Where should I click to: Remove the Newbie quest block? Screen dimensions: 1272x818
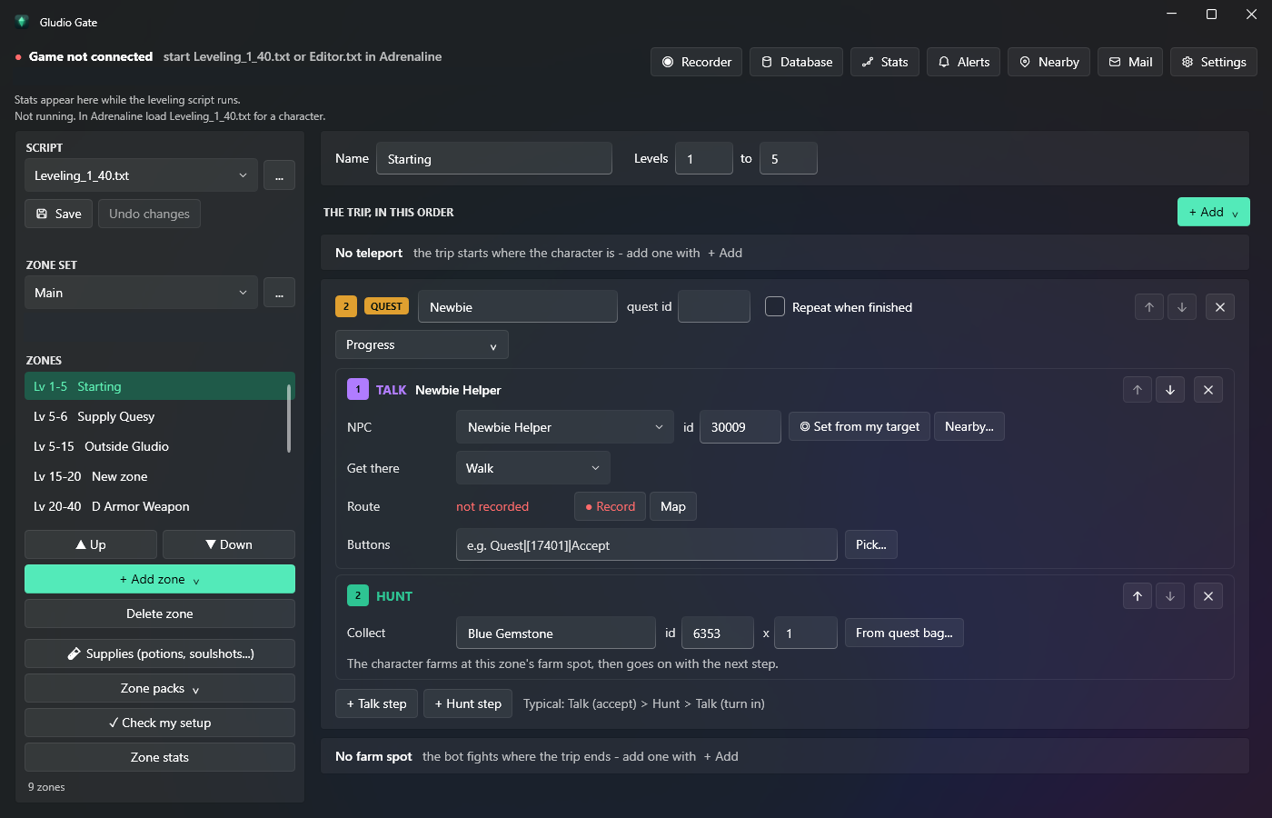click(1220, 307)
